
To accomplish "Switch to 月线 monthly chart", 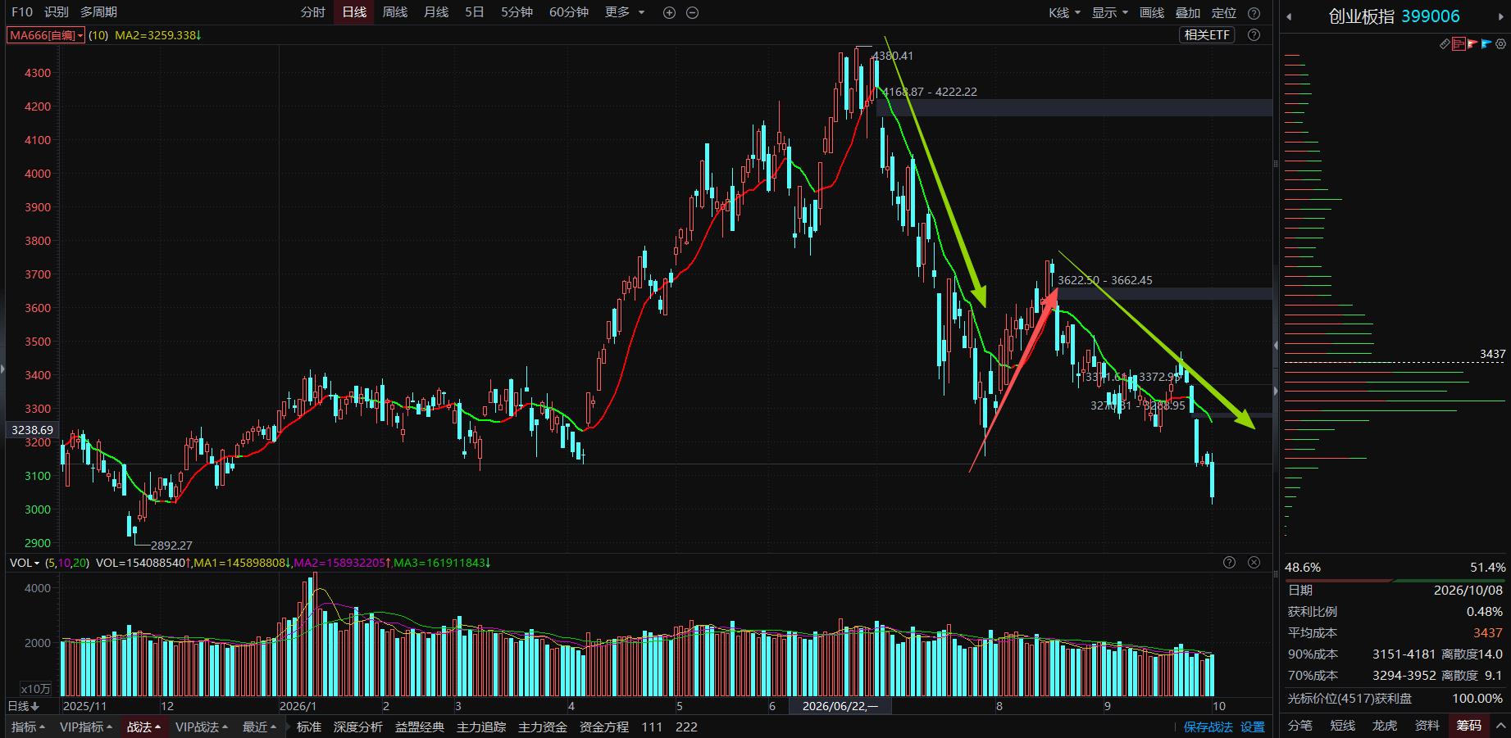I will (x=436, y=12).
